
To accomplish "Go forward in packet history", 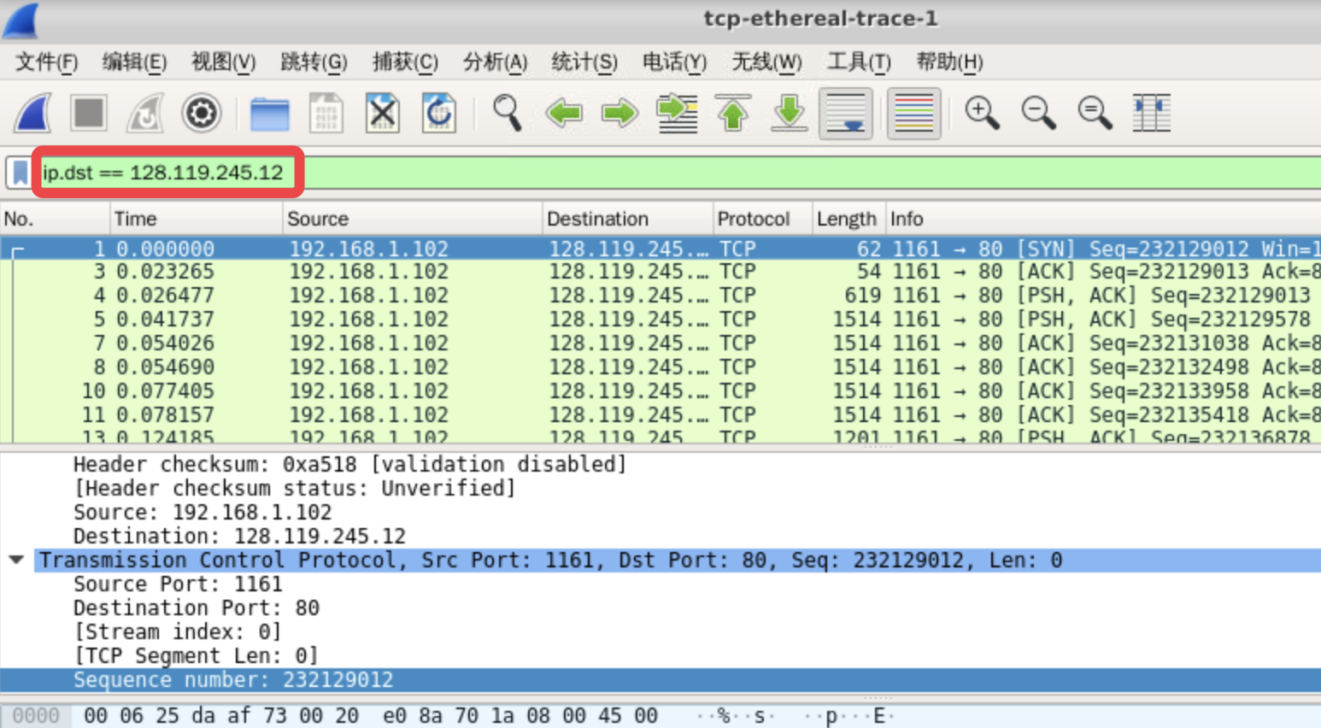I will [x=620, y=113].
